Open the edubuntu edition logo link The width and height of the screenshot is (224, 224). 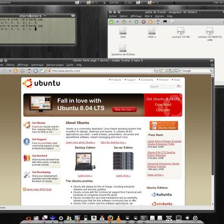point(162,204)
